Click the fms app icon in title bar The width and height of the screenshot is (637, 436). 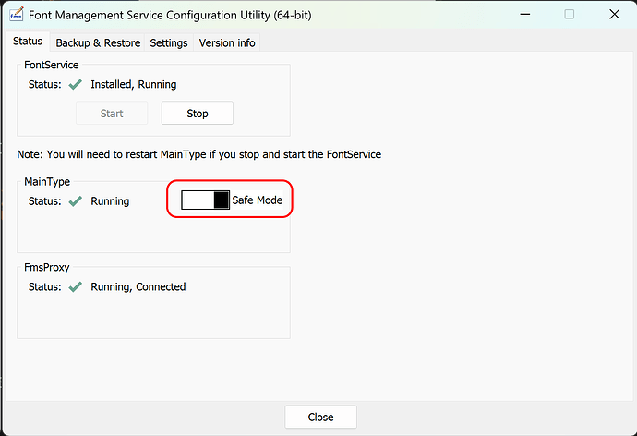17,15
